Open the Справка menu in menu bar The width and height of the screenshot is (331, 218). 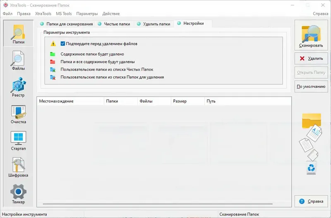320,14
